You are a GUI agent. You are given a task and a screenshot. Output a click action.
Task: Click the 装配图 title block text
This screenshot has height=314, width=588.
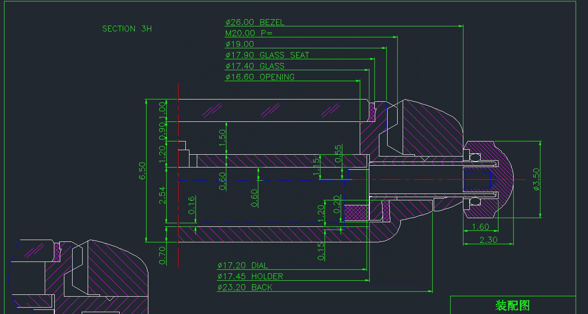[x=512, y=305]
